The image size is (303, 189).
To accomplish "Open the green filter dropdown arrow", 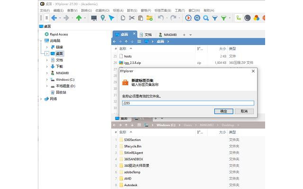I will click(230, 18).
